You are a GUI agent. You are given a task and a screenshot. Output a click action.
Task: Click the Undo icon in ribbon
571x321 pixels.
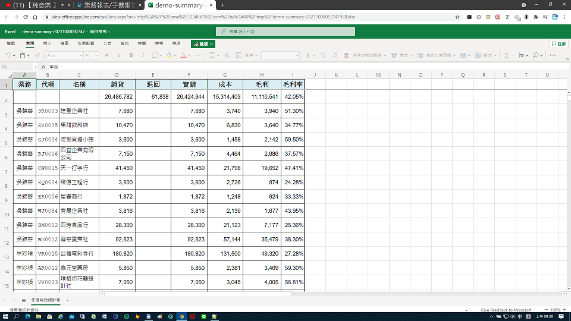(8, 55)
